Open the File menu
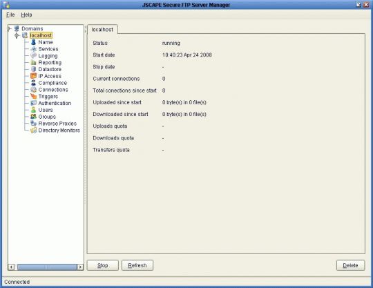The width and height of the screenshot is (373, 288). point(10,15)
